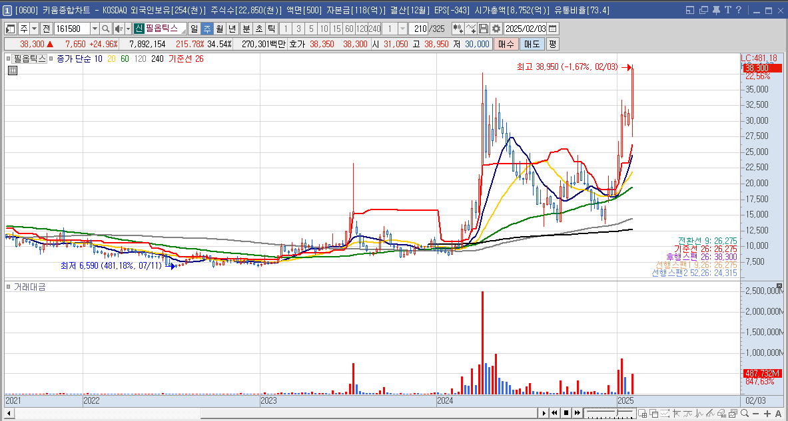Expand the speaker dropdown arrow
Screen dimensions: 788x421
[128, 29]
